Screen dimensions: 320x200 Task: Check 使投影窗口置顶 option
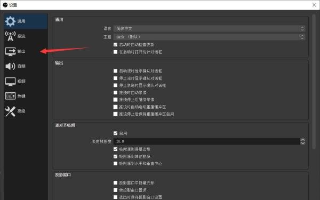(116, 190)
